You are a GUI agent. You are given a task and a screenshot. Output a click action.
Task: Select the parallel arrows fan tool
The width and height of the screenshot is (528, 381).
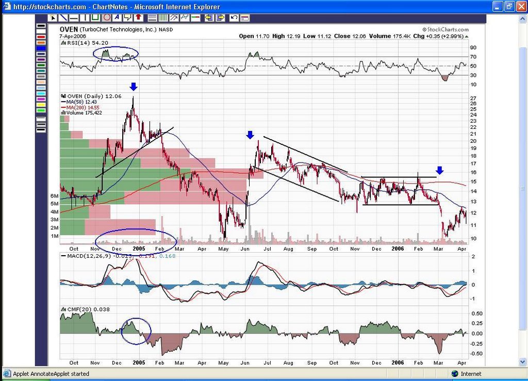tap(174, 18)
